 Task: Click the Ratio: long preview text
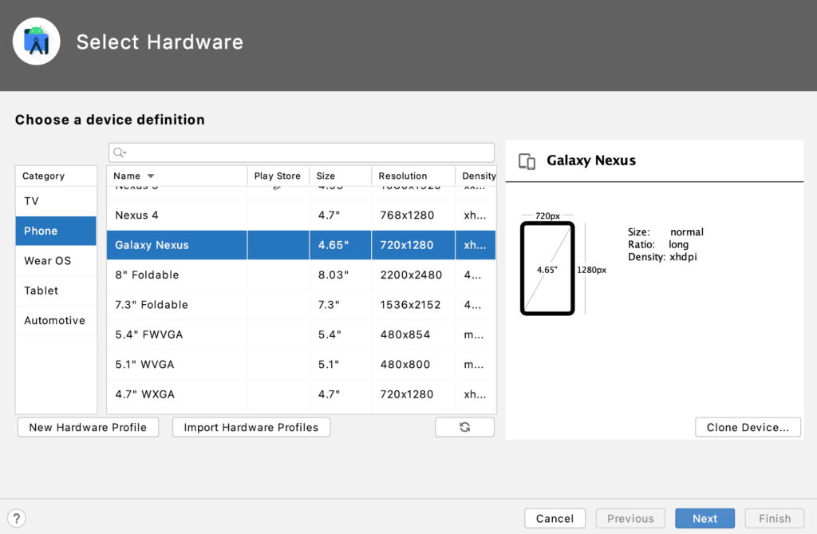point(658,244)
